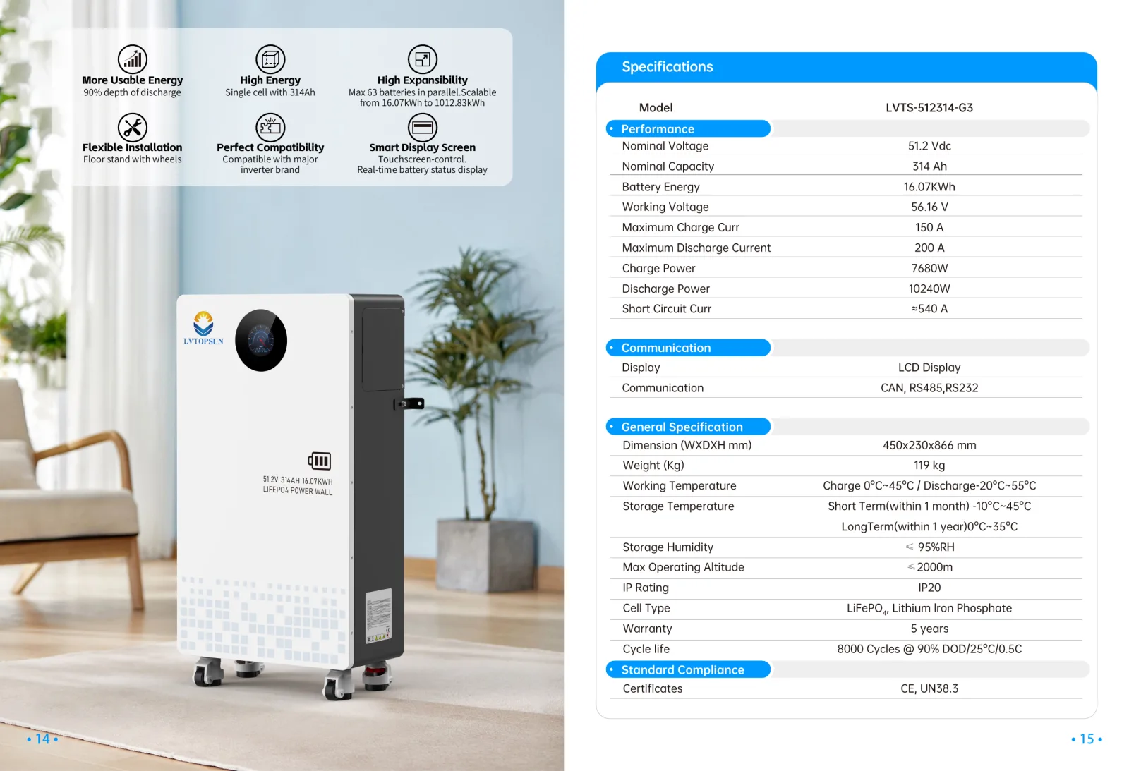Click the Perfect Compatibility inverter icon
1129x771 pixels.
(x=270, y=128)
